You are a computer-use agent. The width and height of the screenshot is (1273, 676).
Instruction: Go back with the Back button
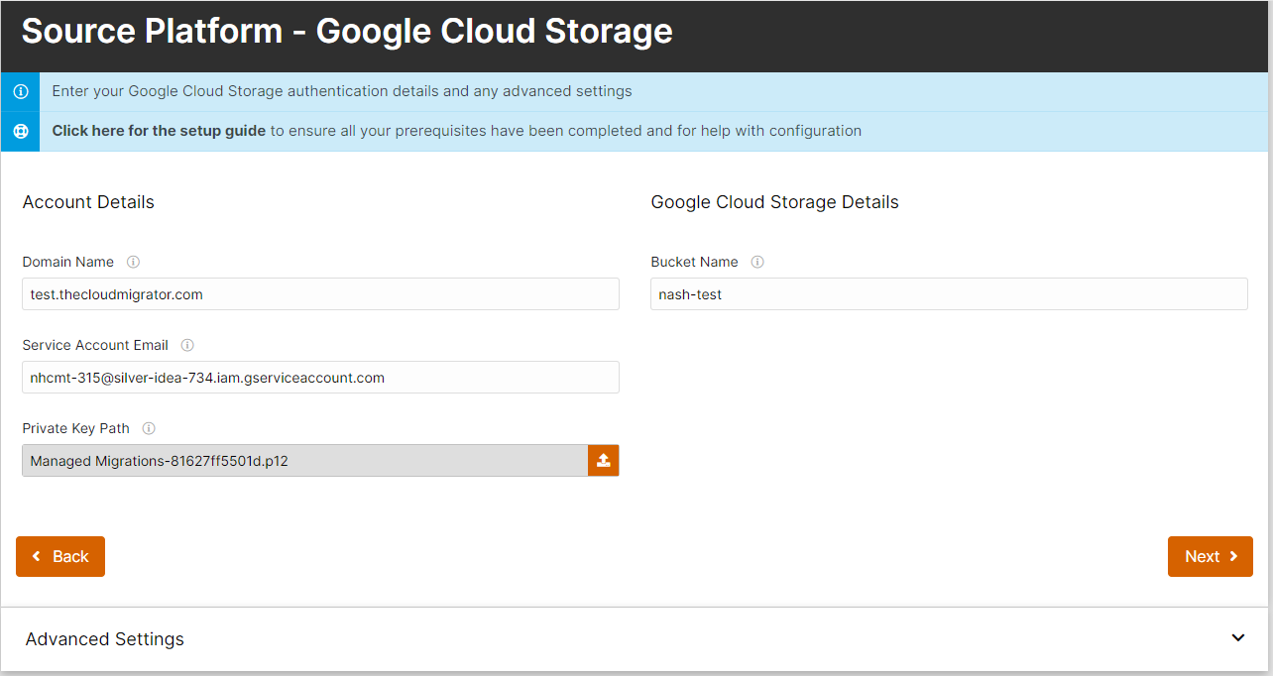[x=60, y=556]
